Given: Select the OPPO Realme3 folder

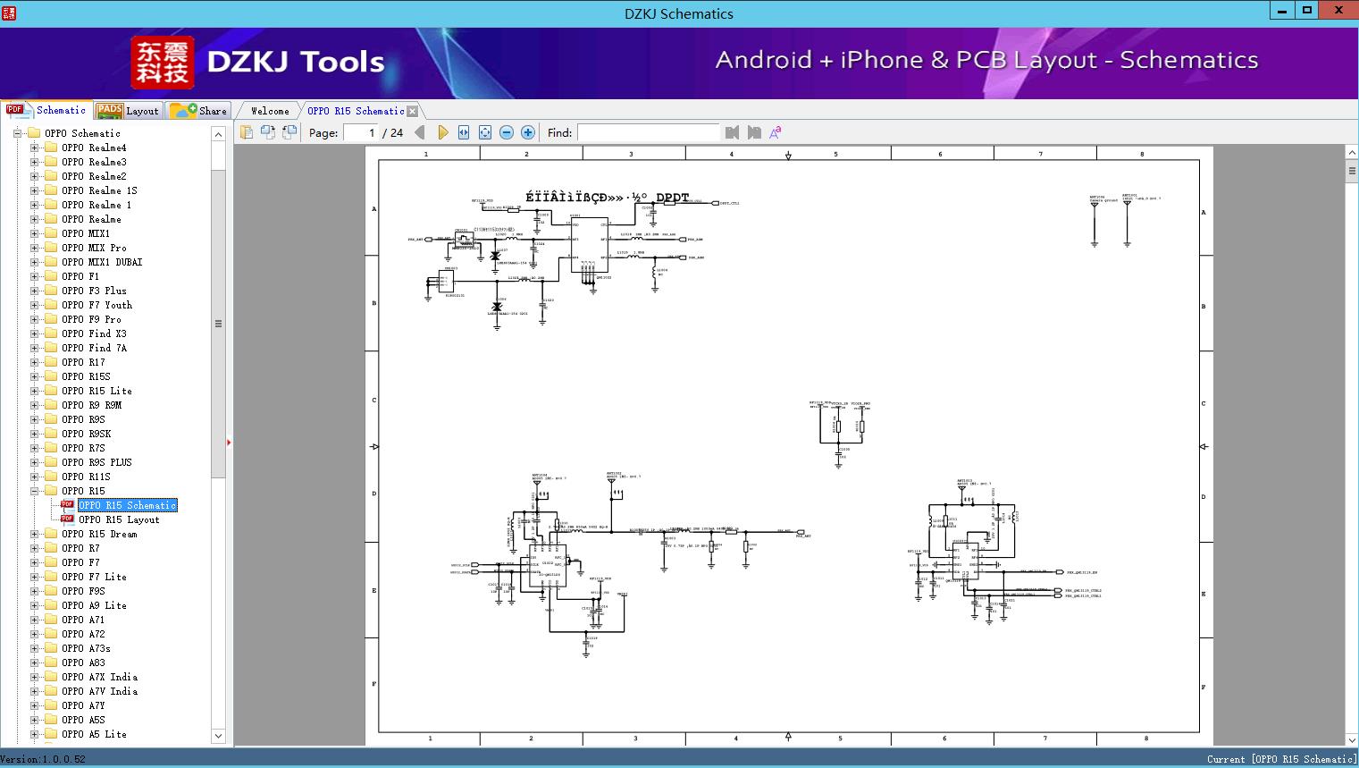Looking at the screenshot, I should point(94,162).
